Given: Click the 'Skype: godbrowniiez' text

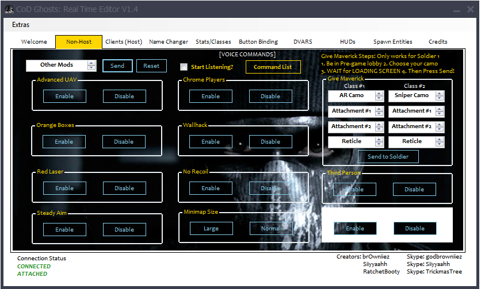Looking at the screenshot, I should [434, 257].
